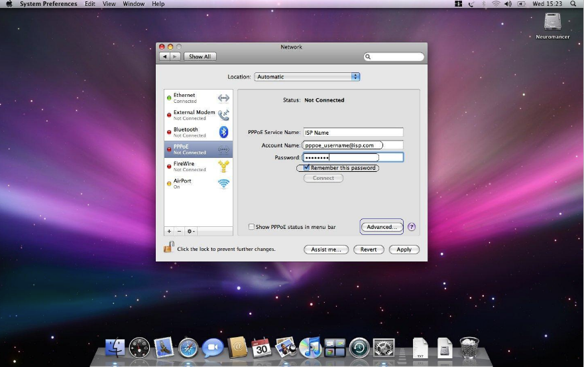Open iCal calendar showing 30
This screenshot has width=584, height=367.
click(261, 348)
